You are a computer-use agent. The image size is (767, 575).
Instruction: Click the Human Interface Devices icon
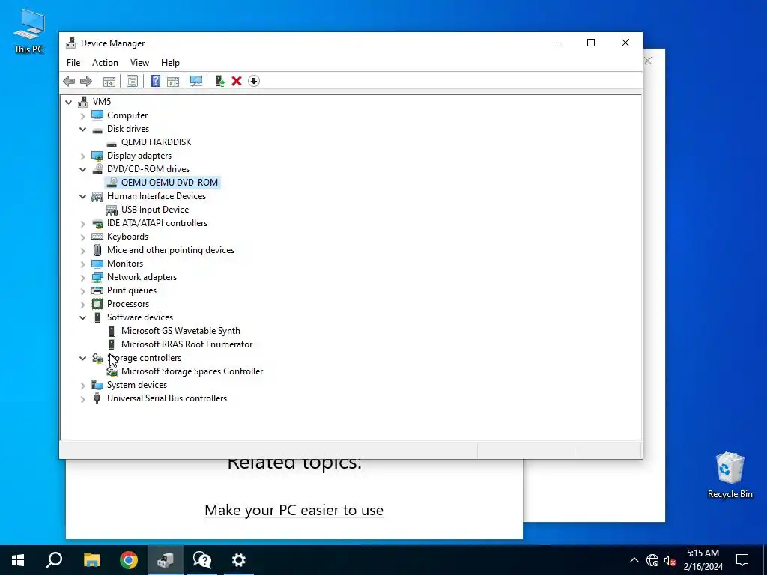point(97,197)
